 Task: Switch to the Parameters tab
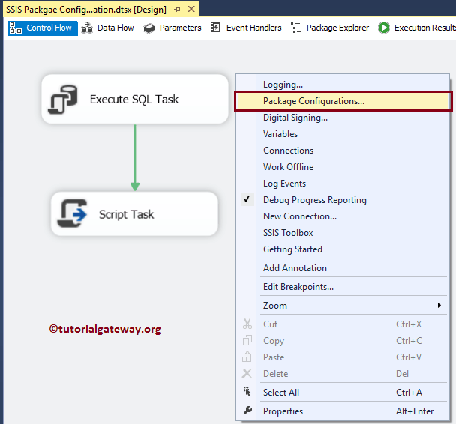click(172, 28)
